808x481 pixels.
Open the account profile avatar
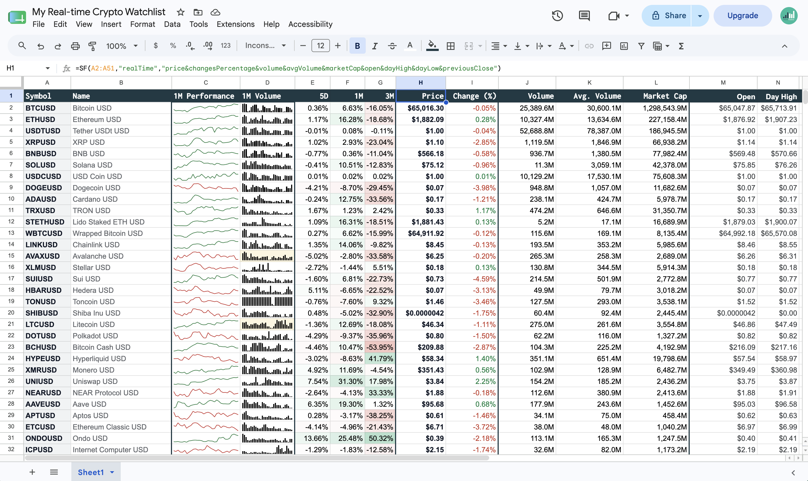tap(788, 15)
